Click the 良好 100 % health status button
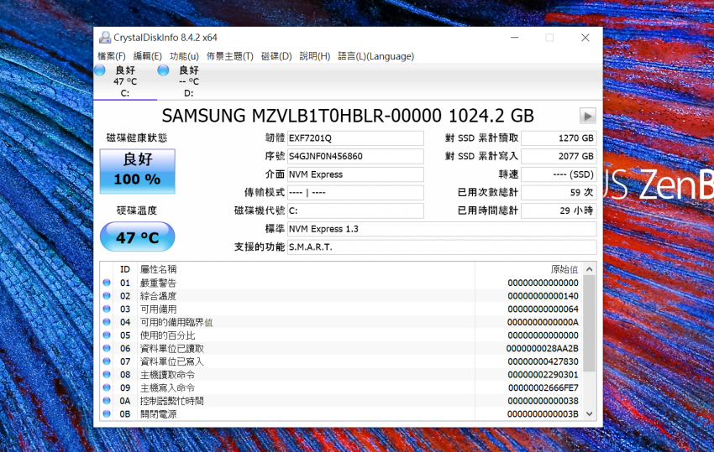Viewport: 714px width, 452px height. pyautogui.click(x=138, y=171)
